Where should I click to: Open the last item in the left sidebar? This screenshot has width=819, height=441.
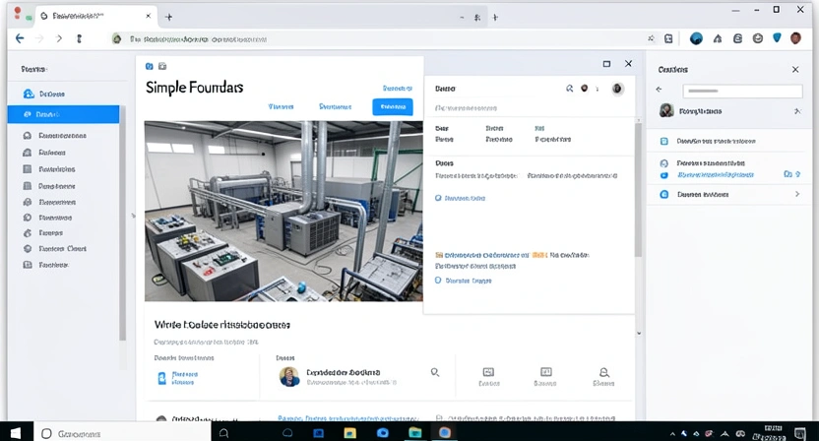click(x=46, y=265)
